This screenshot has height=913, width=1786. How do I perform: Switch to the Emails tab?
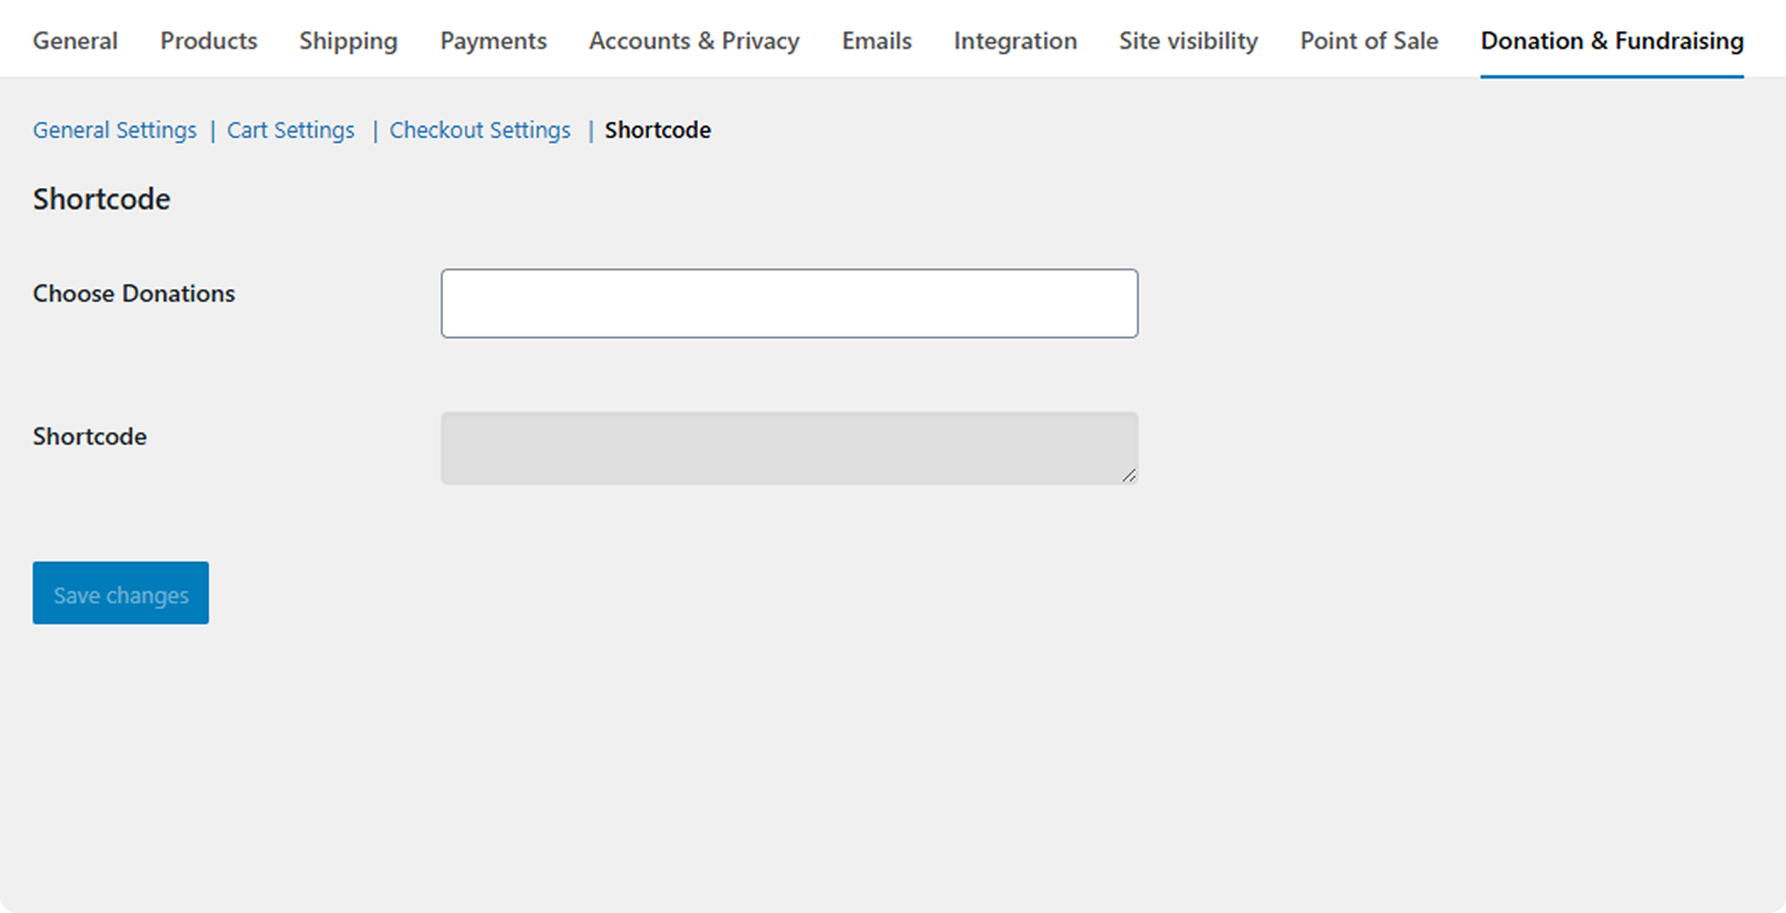877,40
